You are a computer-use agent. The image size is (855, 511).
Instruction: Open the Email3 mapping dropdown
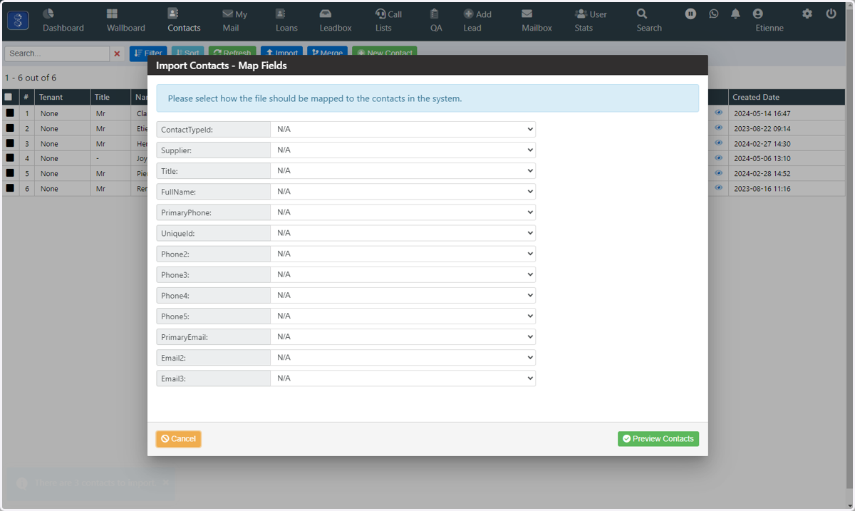pos(403,378)
